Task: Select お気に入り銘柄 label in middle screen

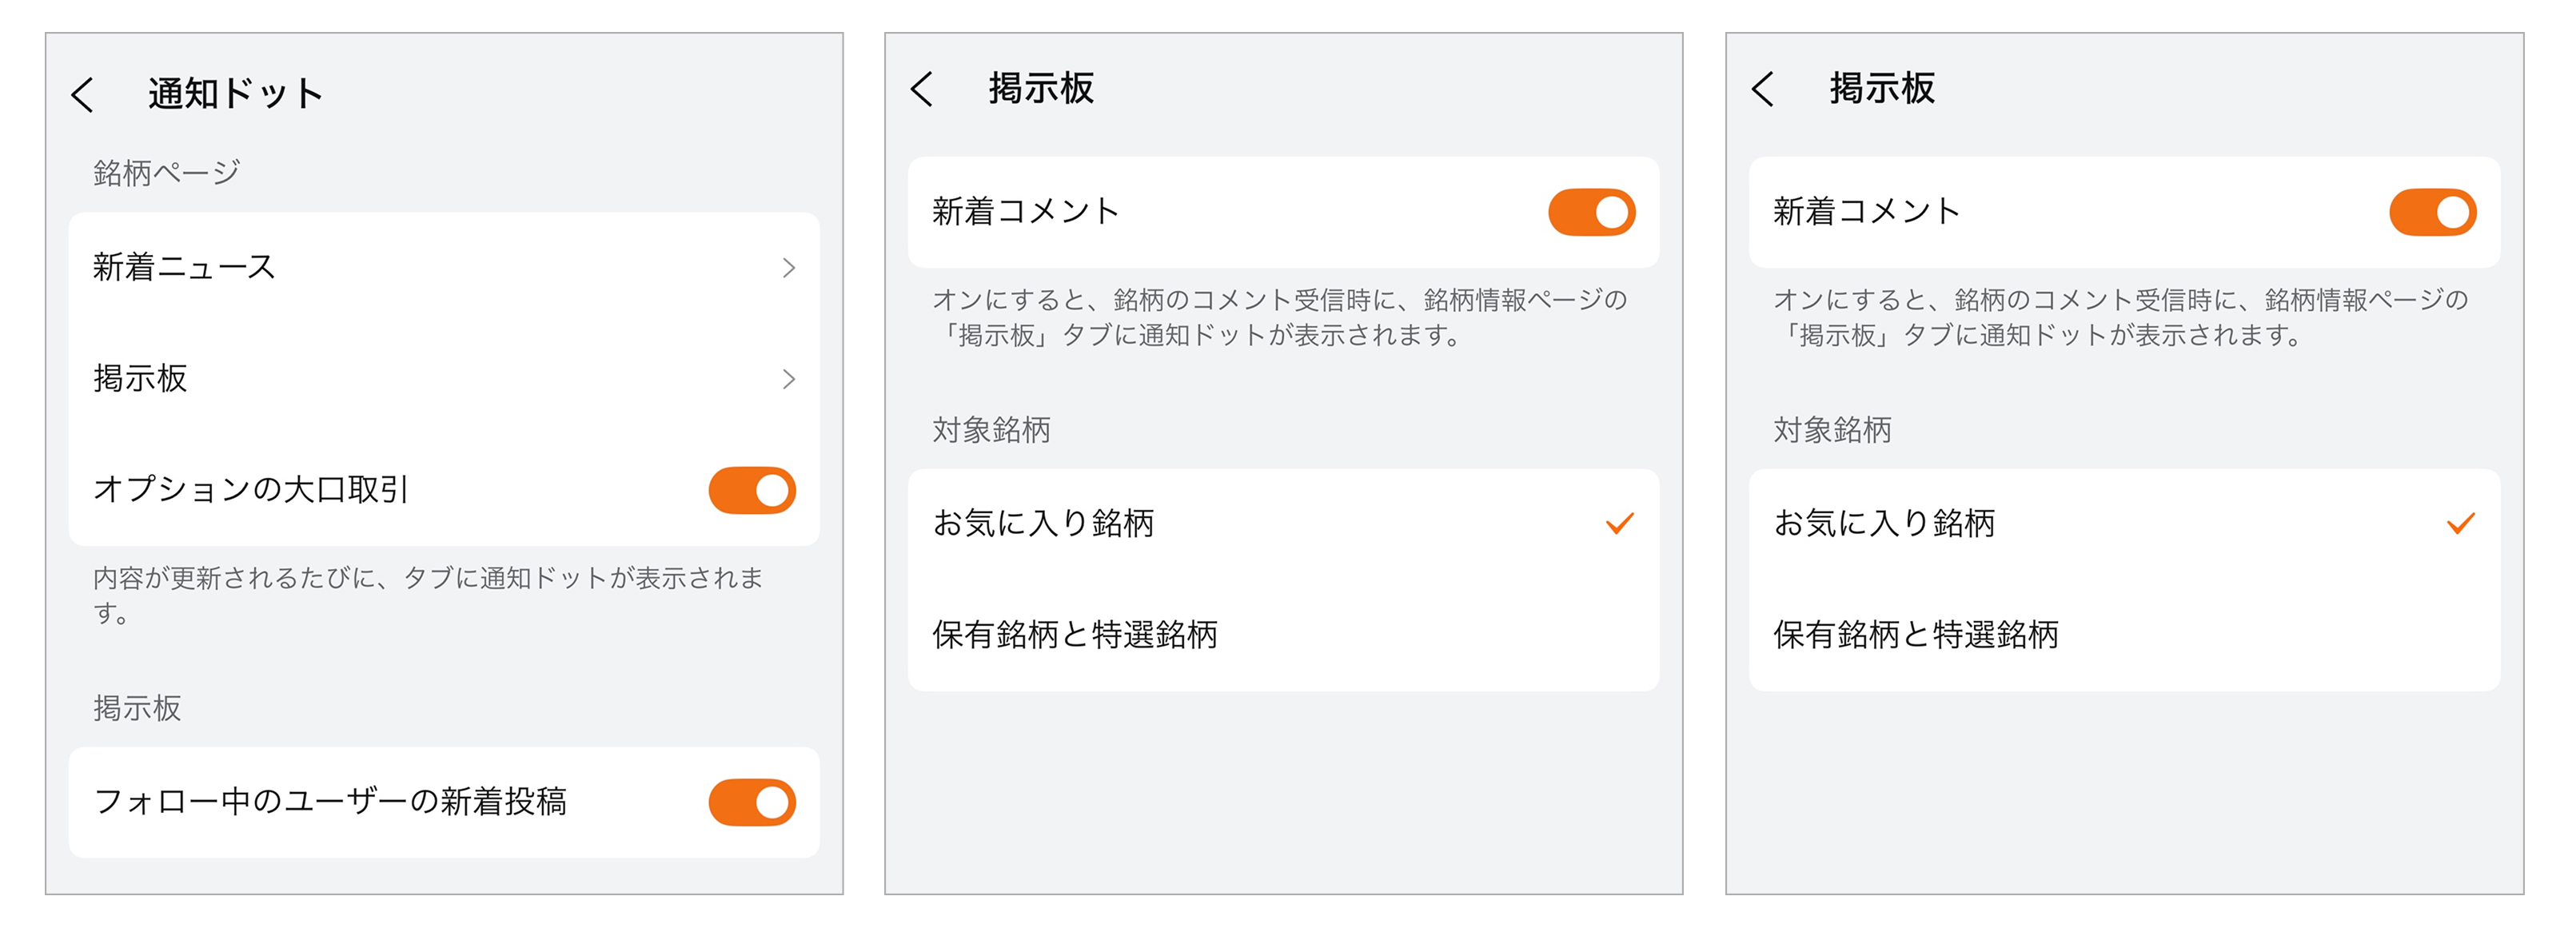Action: (x=1043, y=523)
